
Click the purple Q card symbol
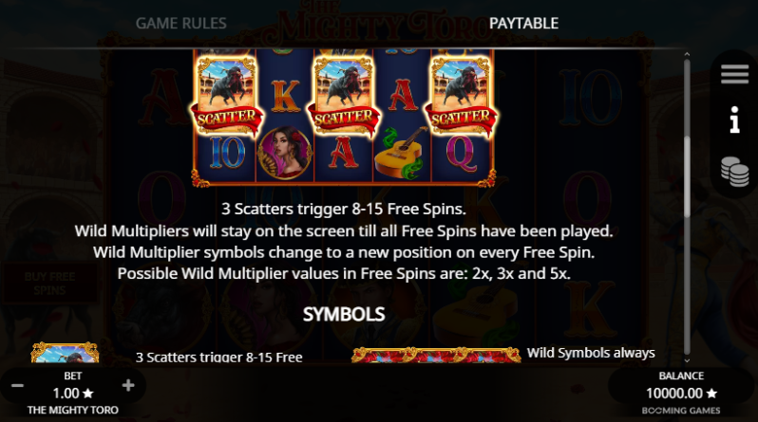(x=462, y=153)
